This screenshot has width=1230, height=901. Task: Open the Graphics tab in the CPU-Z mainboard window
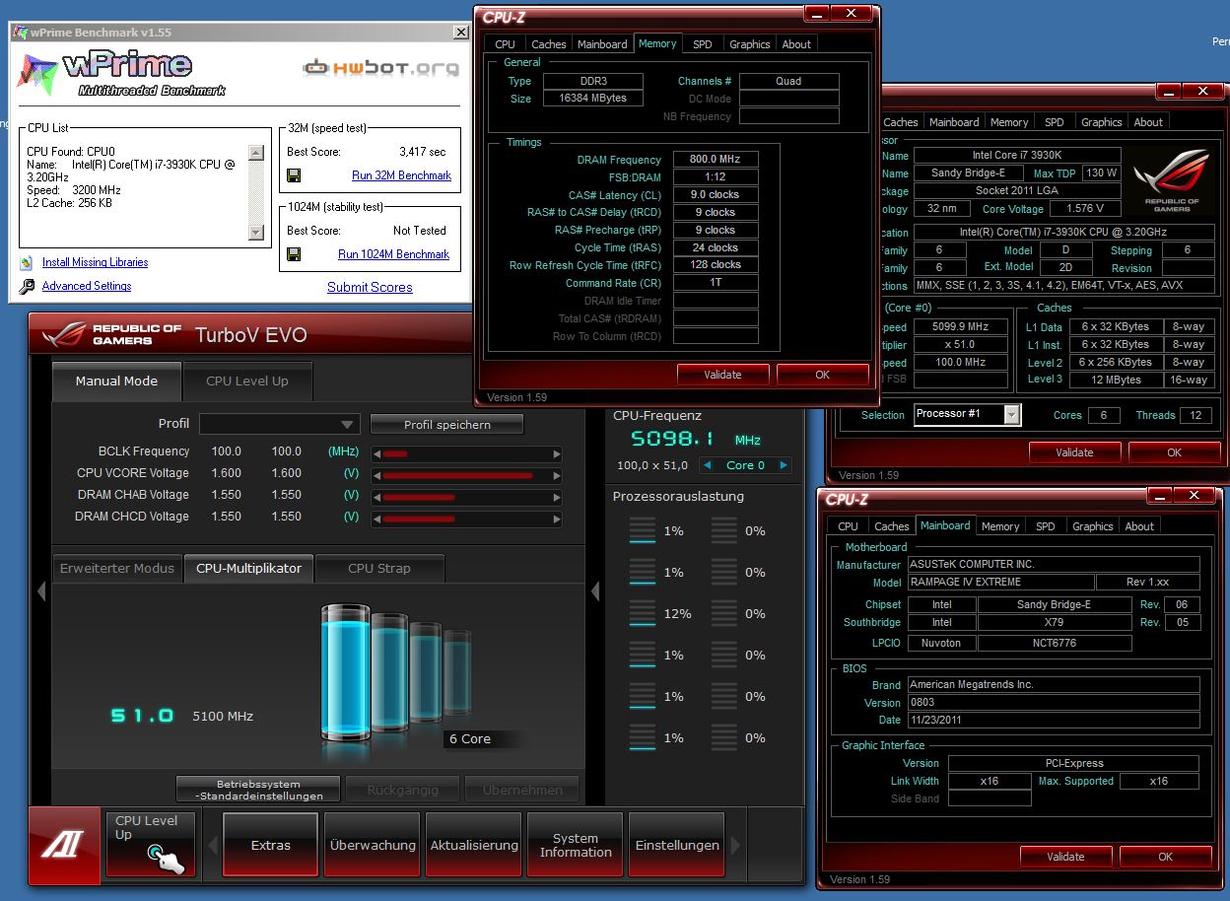(x=1092, y=526)
